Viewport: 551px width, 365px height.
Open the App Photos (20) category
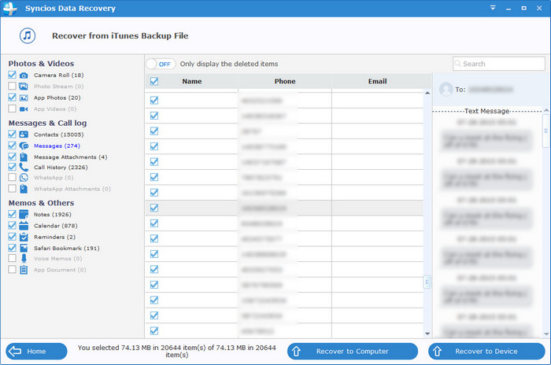tap(57, 98)
